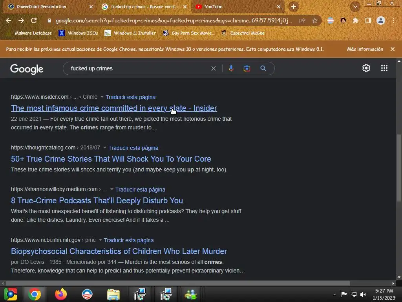
Task: Launch Firefox from the taskbar
Action: (x=61, y=294)
